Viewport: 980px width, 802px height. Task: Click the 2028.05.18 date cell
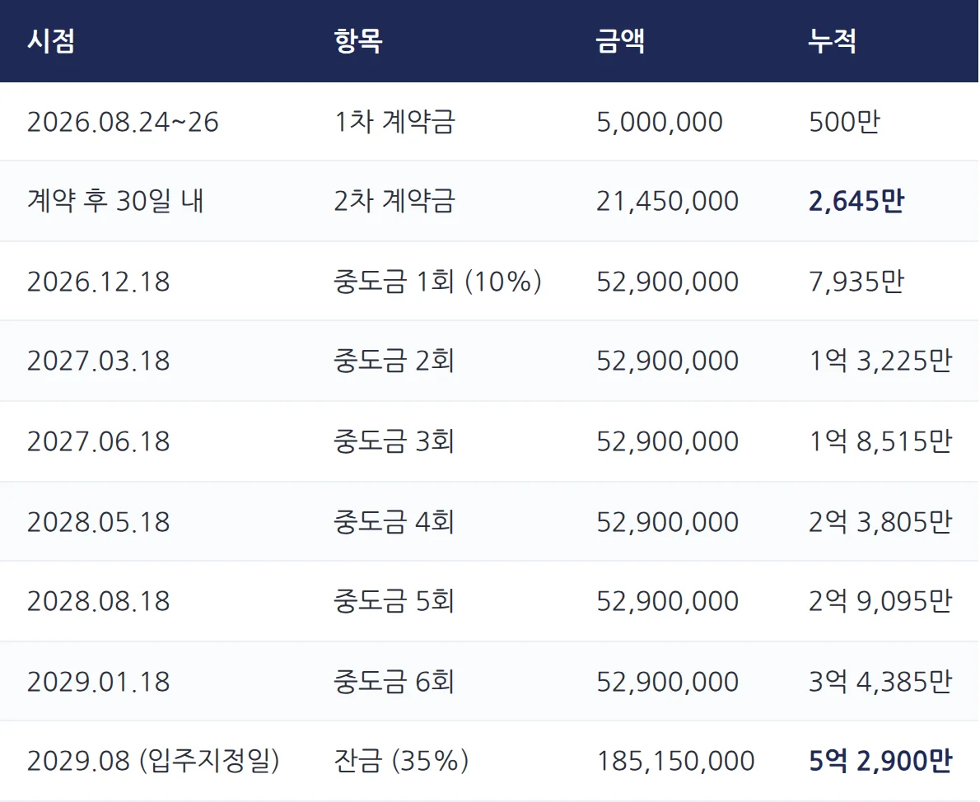pos(99,522)
